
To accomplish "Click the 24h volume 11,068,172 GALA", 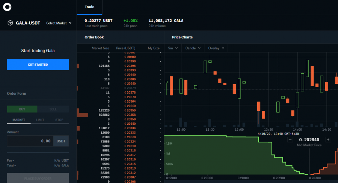I will tap(166, 21).
